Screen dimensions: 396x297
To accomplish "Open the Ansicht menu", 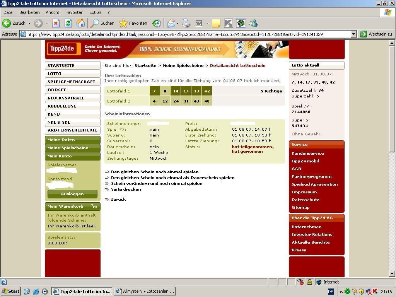I will pyautogui.click(x=52, y=12).
